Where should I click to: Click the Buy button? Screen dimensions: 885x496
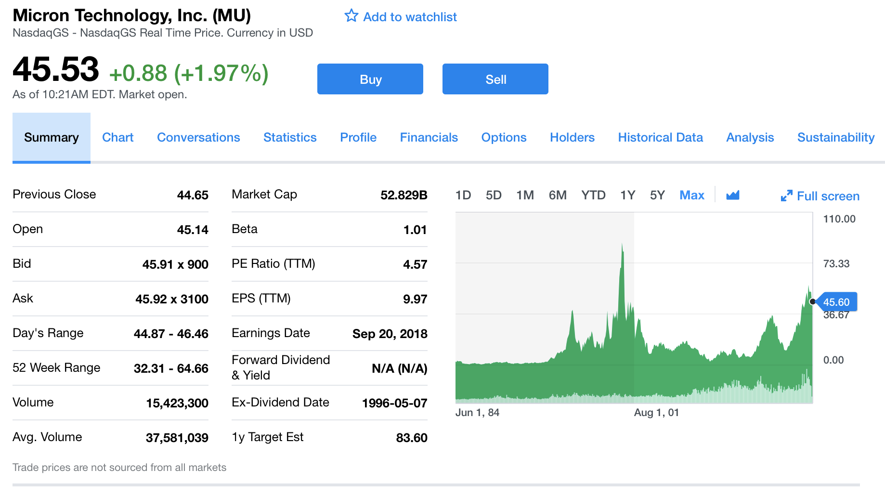coord(370,79)
